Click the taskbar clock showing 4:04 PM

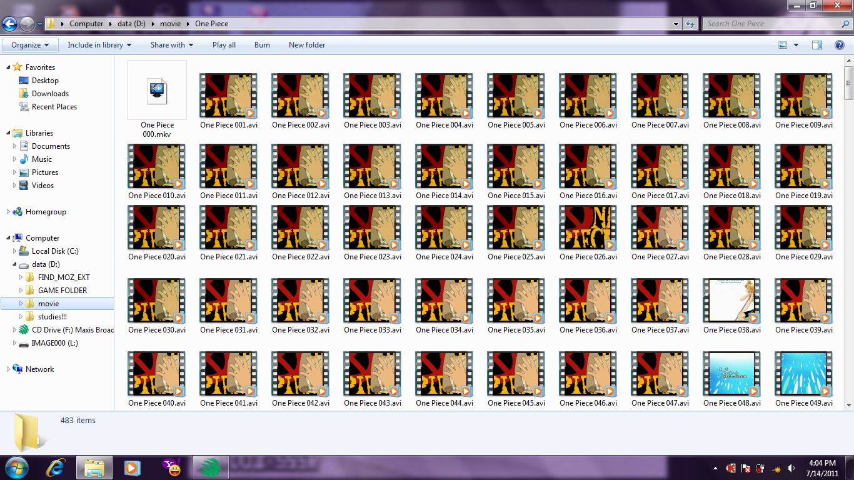click(x=822, y=468)
